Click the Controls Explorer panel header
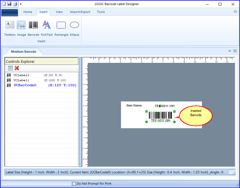Screen dimensions: 240x188 point(42,61)
